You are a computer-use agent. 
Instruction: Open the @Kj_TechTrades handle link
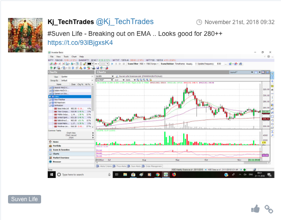125,22
